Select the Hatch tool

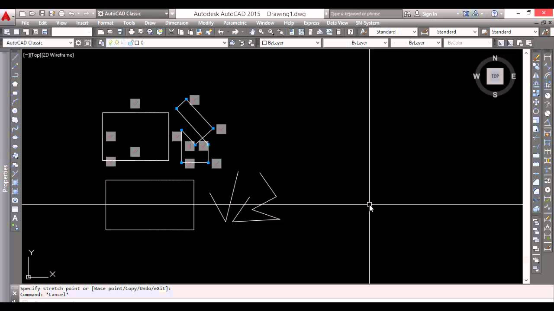pos(15,183)
